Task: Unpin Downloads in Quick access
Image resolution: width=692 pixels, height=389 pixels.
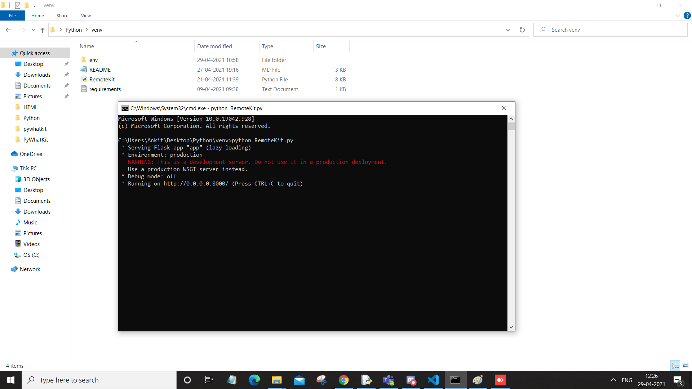Action: (x=66, y=75)
